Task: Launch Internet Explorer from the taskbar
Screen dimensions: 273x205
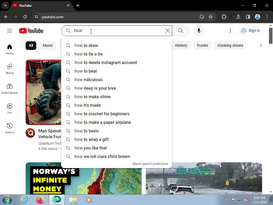Action: click(x=24, y=200)
